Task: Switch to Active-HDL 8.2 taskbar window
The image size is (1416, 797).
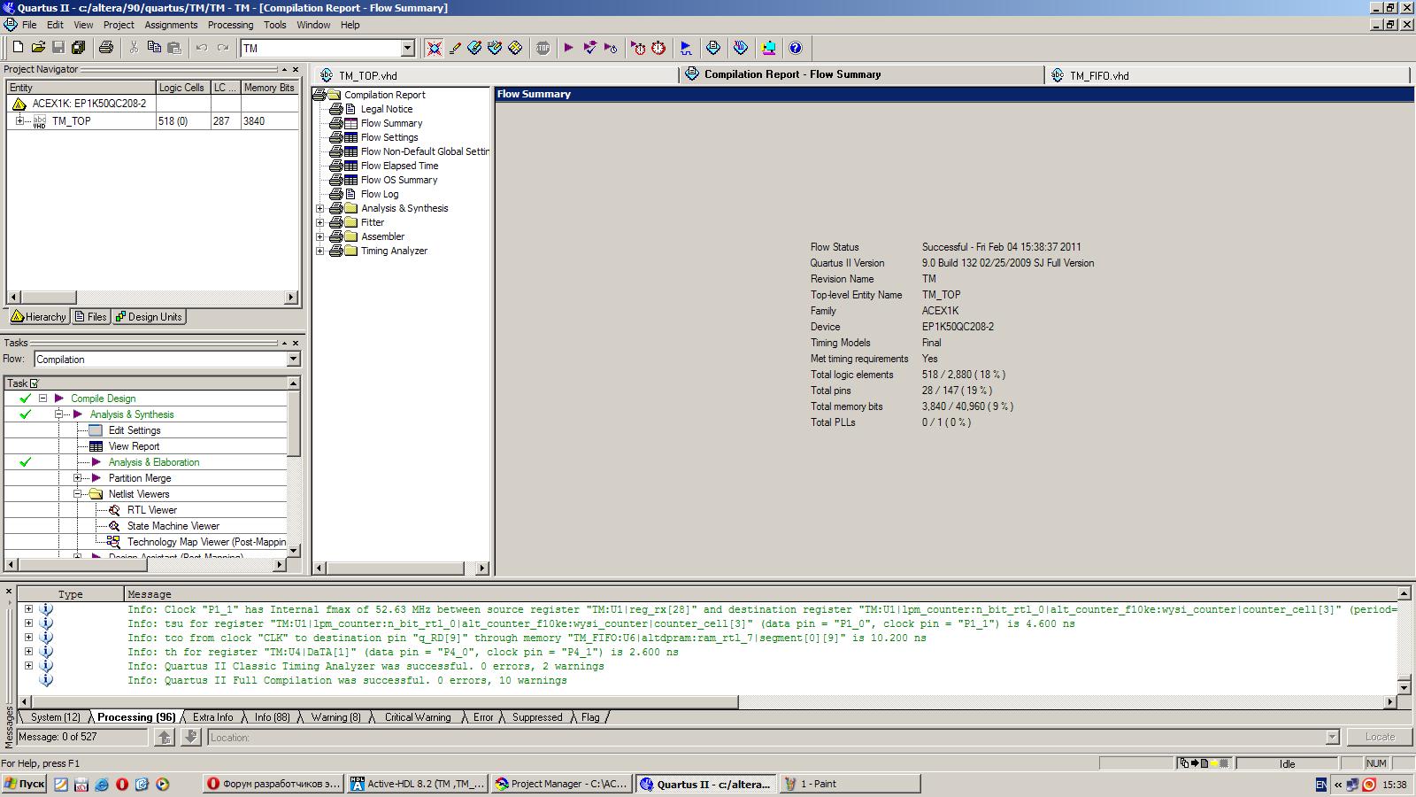Action: 418,784
